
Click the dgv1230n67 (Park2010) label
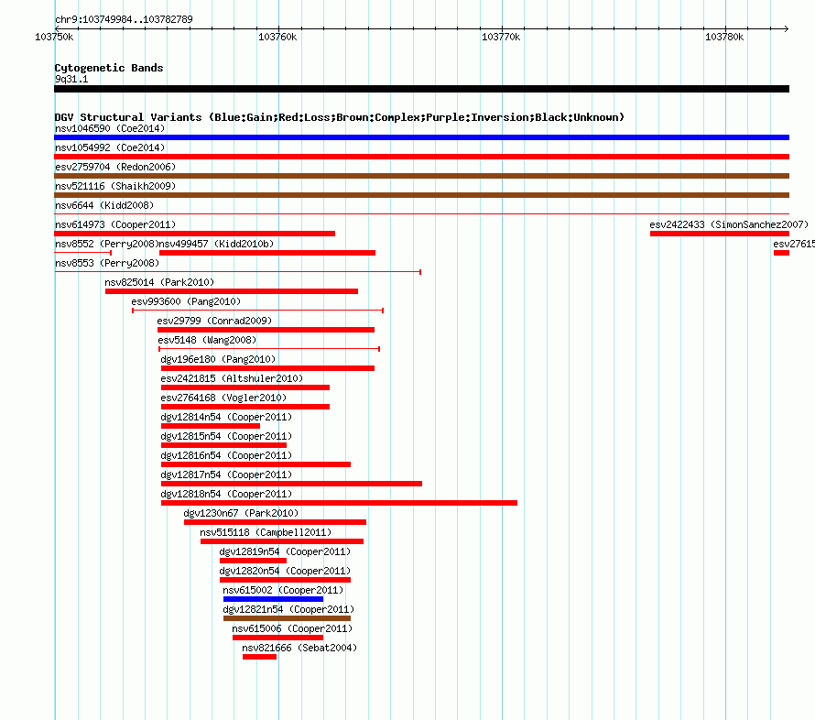241,513
